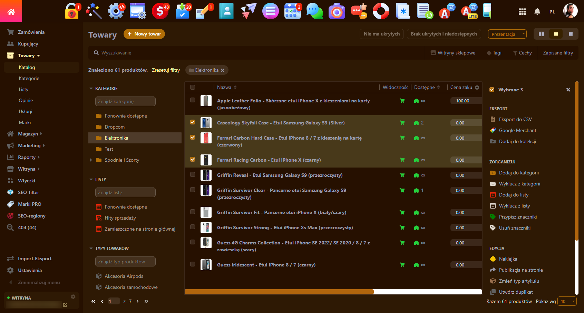
Task: Click the home icon in top-left corner
Action: click(x=11, y=12)
